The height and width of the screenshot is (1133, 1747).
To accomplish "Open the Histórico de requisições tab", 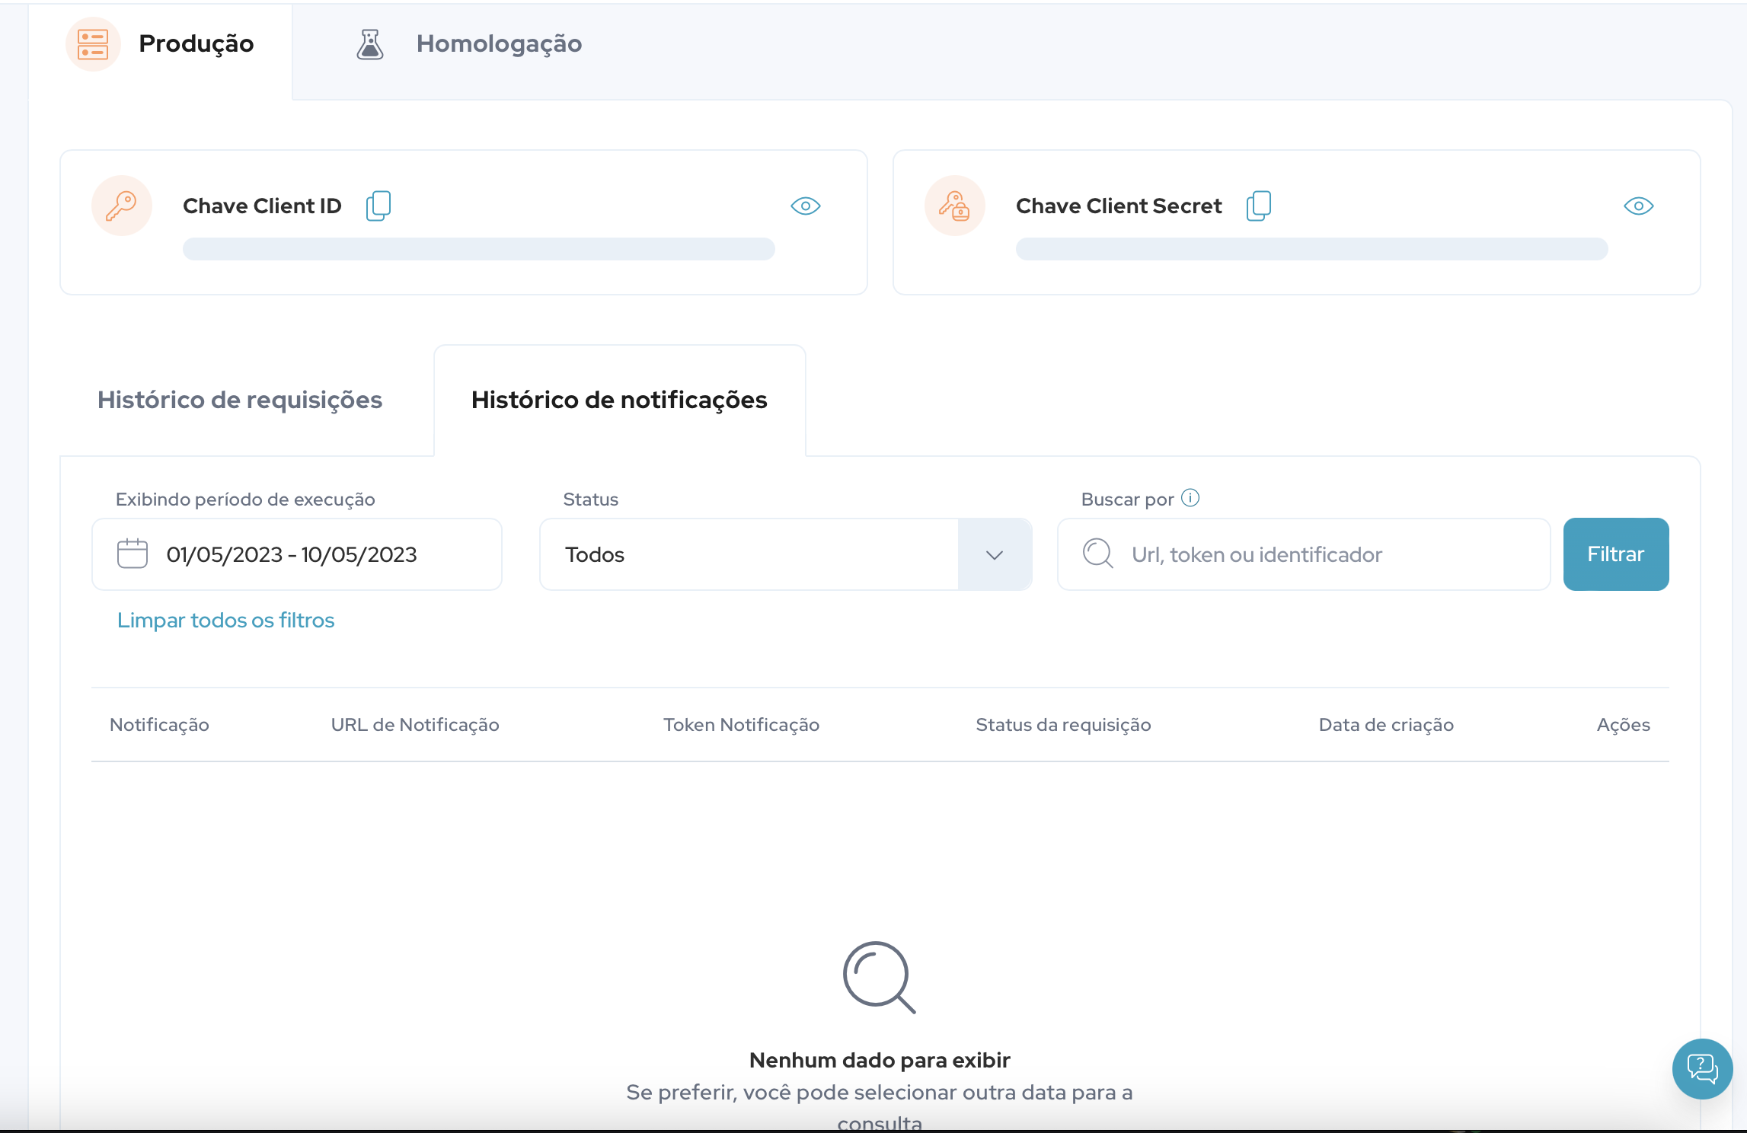I will (x=240, y=400).
